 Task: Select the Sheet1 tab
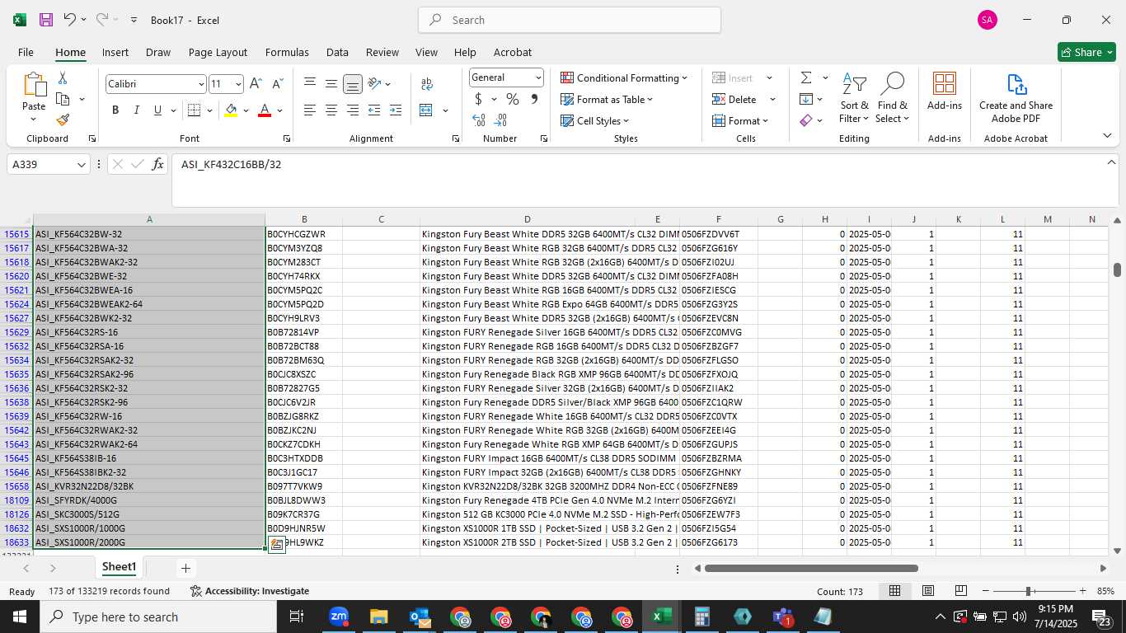pos(119,567)
